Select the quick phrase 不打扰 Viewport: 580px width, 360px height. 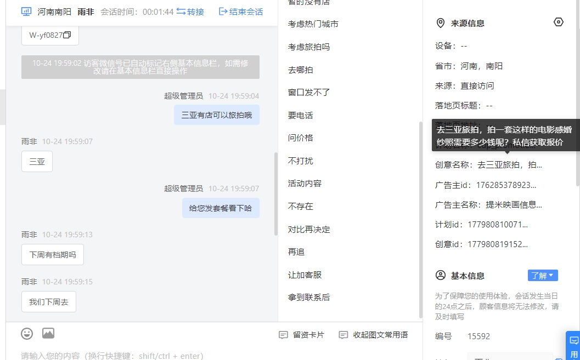pyautogui.click(x=300, y=161)
